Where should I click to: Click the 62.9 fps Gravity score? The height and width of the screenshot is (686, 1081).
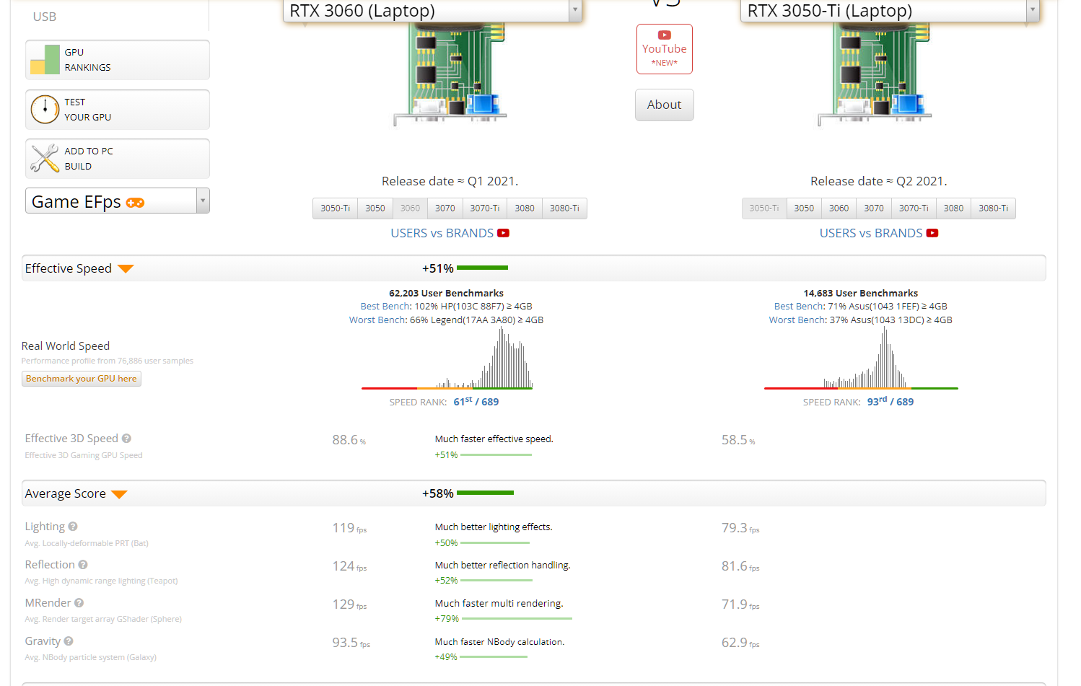tap(740, 643)
